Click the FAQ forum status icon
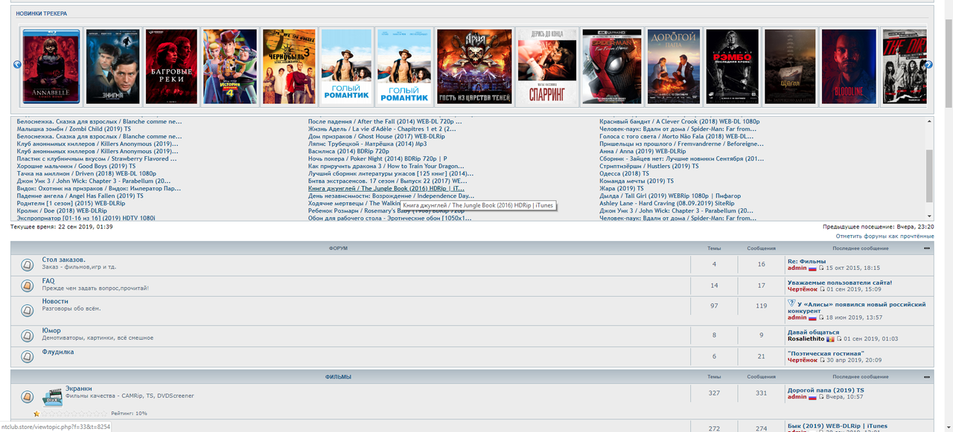 [x=27, y=286]
